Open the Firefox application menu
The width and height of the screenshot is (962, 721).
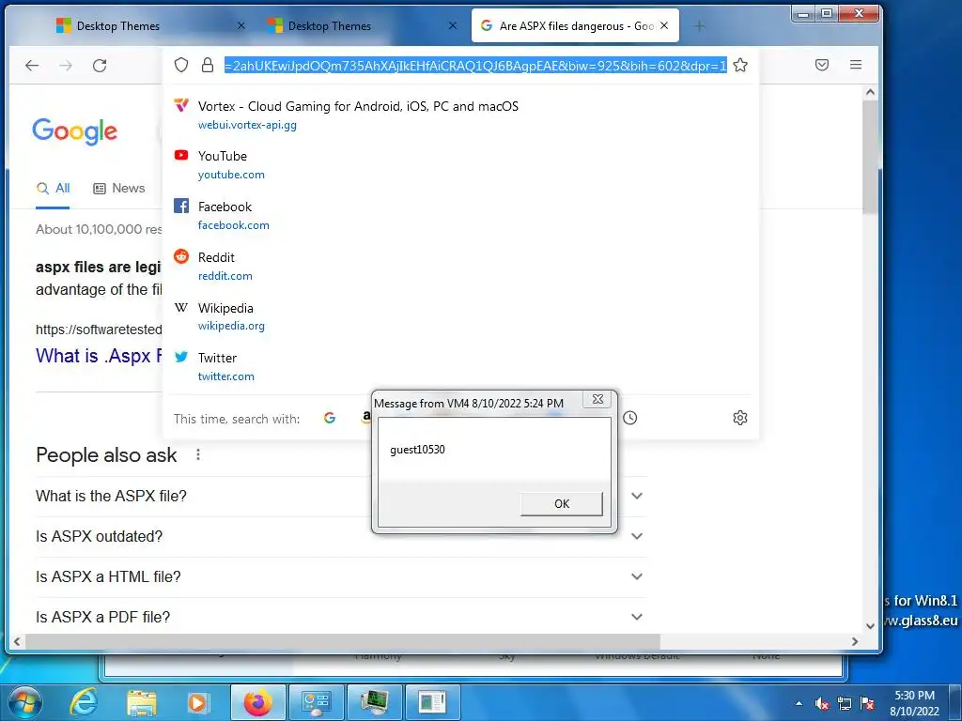[x=856, y=65]
